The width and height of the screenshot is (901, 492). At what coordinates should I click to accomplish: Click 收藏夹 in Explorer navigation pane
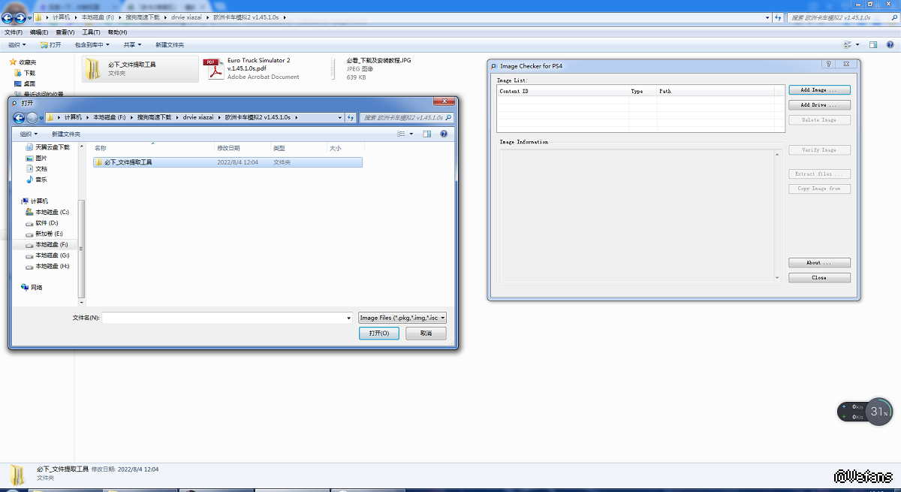point(23,62)
